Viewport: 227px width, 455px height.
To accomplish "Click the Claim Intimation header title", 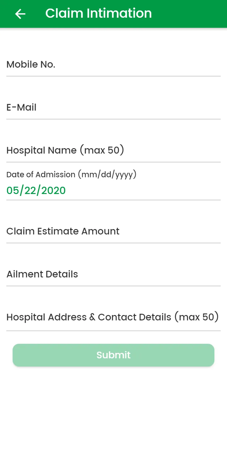I will pyautogui.click(x=98, y=13).
